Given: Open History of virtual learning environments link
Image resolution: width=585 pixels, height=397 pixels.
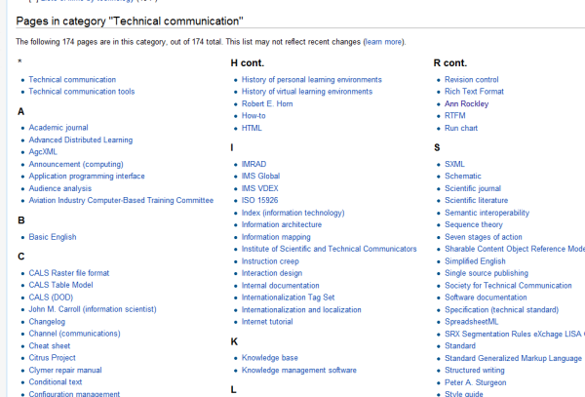Looking at the screenshot, I should pyautogui.click(x=307, y=92).
